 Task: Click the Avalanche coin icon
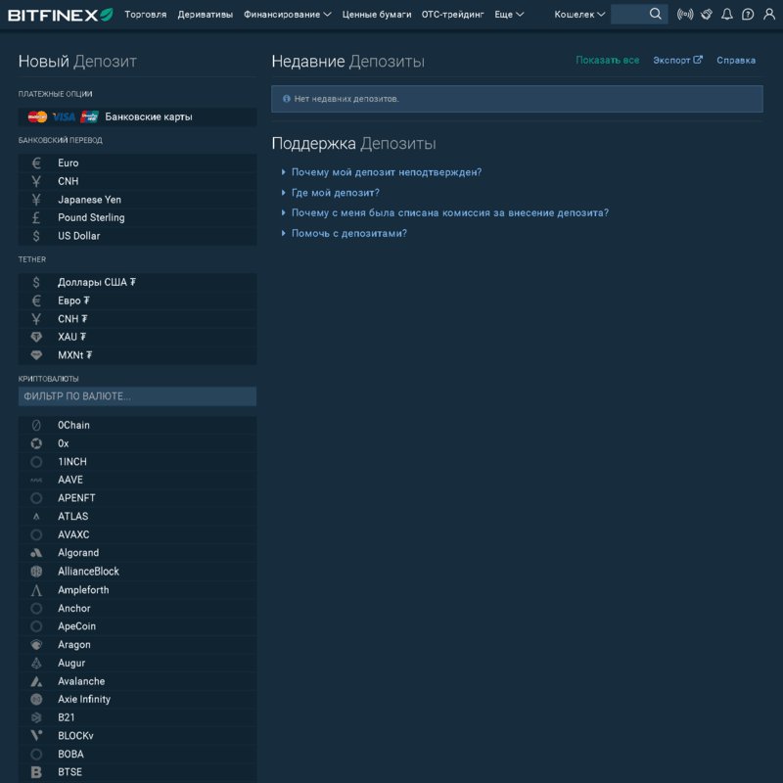tap(36, 681)
